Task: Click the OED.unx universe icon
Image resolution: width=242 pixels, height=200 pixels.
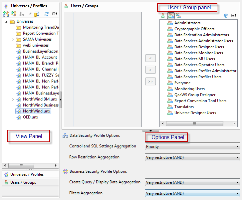Action: [19, 117]
